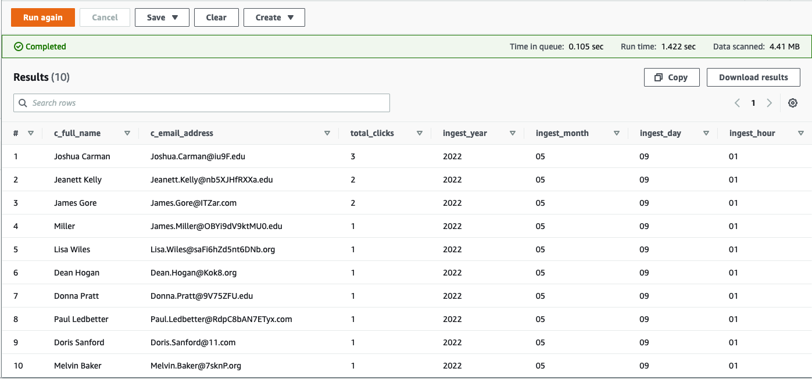Screen dimensions: 812x379
Task: Select the Jeanett Kelly name cell
Action: 78,180
